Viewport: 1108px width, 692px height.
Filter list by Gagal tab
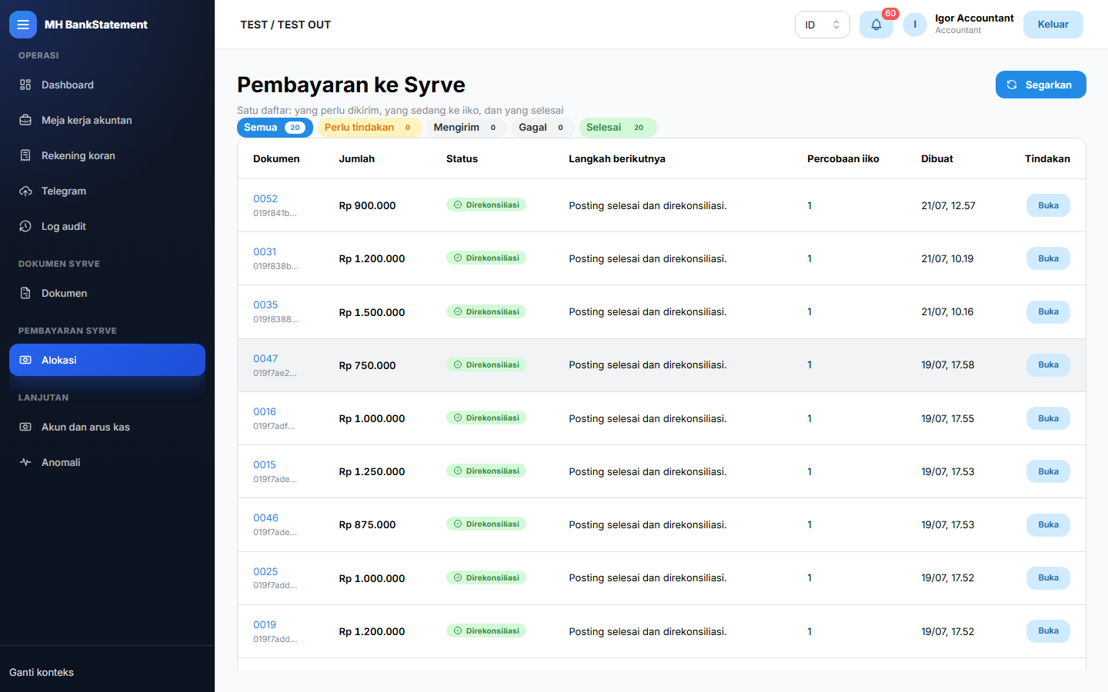[x=542, y=128]
